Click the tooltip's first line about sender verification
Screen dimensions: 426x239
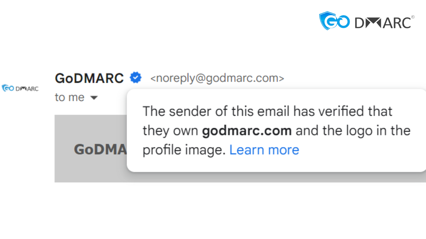coord(267,111)
